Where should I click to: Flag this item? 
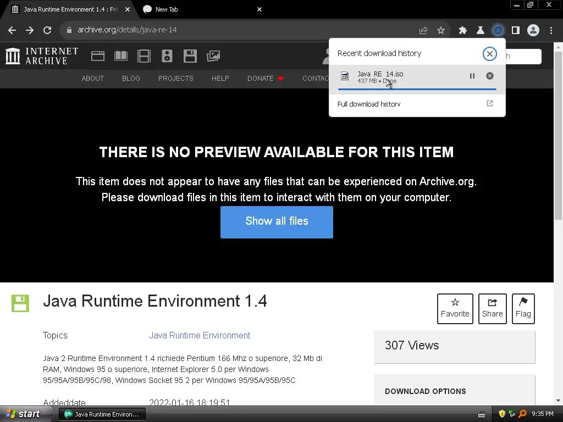[523, 309]
